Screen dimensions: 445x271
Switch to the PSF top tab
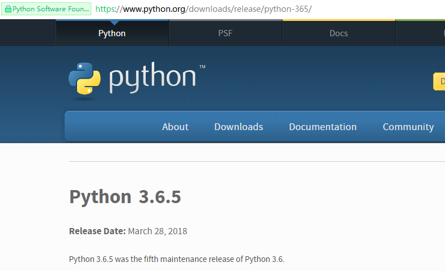coord(226,33)
